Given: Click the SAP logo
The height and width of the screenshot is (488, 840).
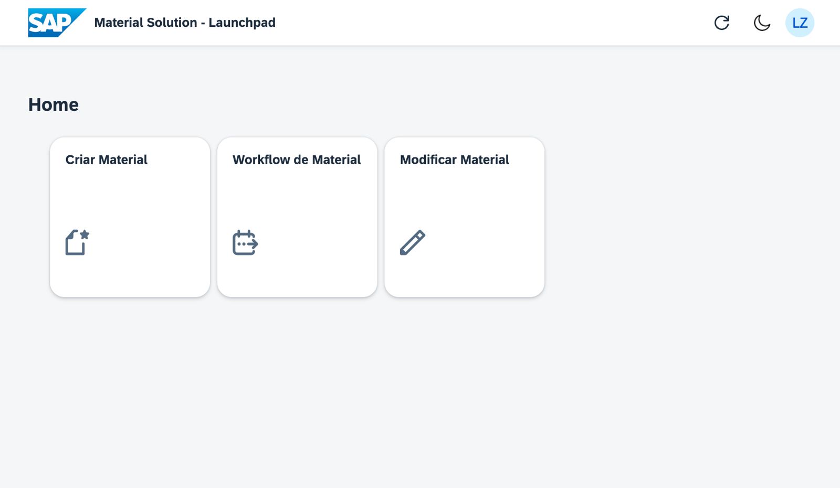Looking at the screenshot, I should pyautogui.click(x=57, y=23).
